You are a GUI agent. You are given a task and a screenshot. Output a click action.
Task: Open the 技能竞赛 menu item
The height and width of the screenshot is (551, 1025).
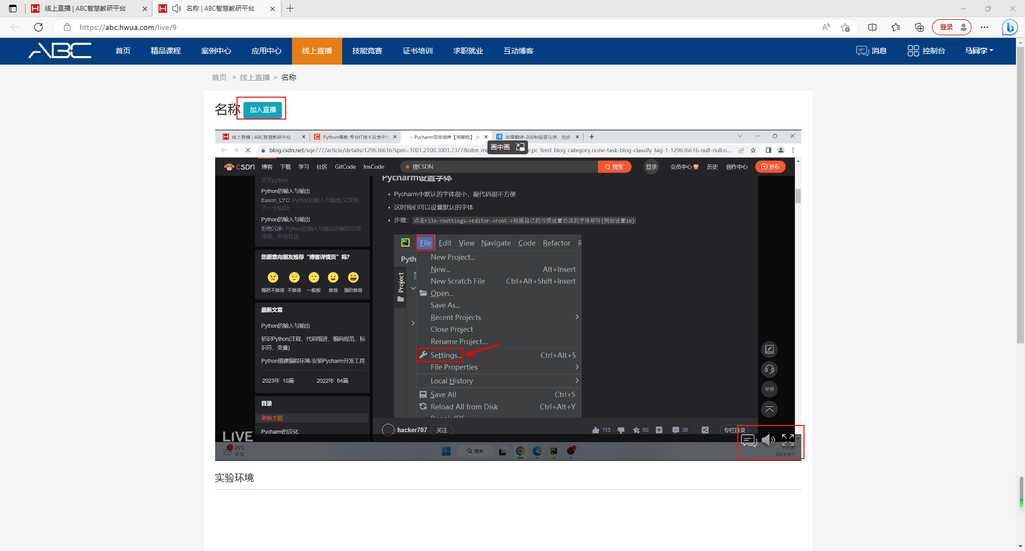[x=367, y=51]
